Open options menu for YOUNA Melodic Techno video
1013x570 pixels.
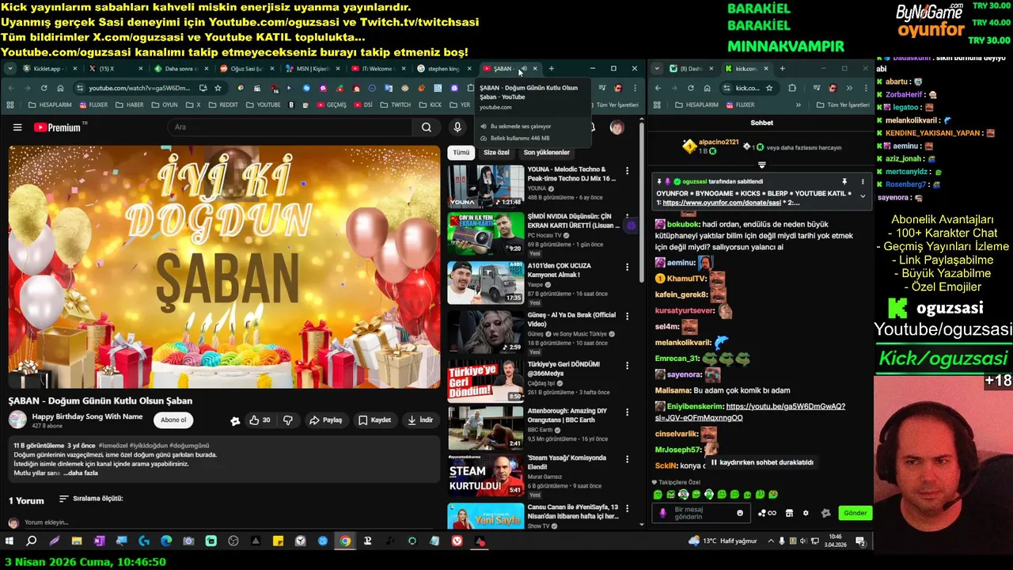(627, 170)
